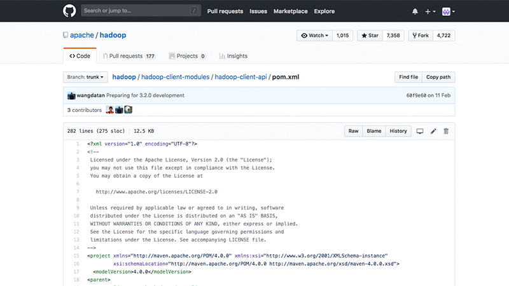
Task: Select line number 15
Action: [x=76, y=255]
